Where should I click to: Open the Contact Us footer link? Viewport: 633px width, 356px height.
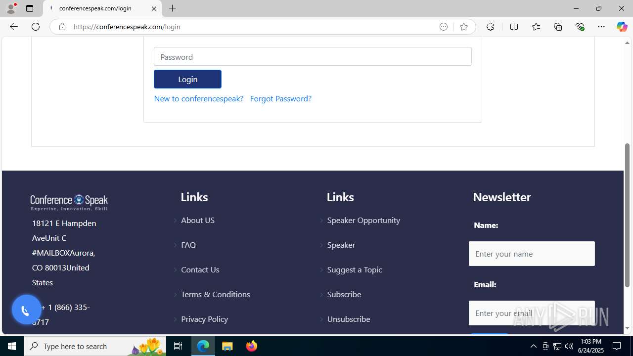coord(200,269)
